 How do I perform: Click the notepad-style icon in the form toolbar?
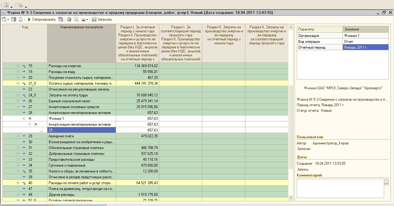20,19
